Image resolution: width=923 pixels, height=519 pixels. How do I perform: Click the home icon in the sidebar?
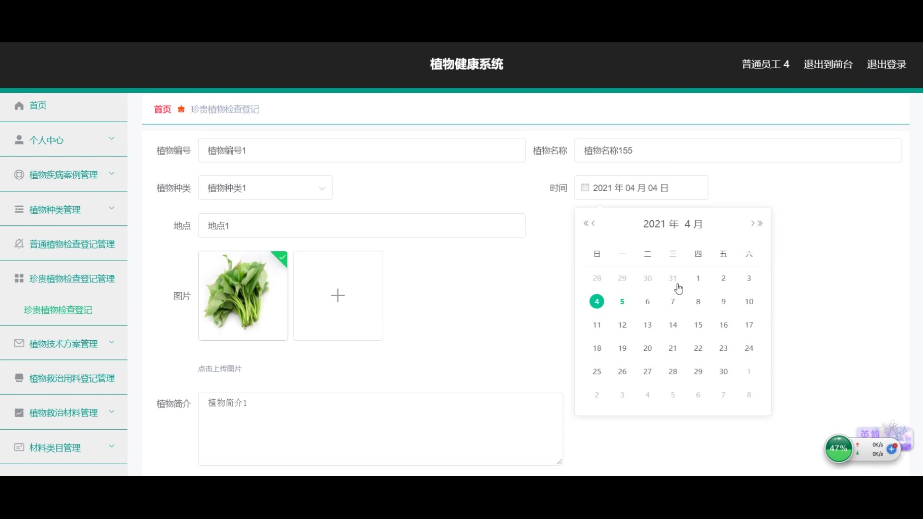tap(19, 106)
